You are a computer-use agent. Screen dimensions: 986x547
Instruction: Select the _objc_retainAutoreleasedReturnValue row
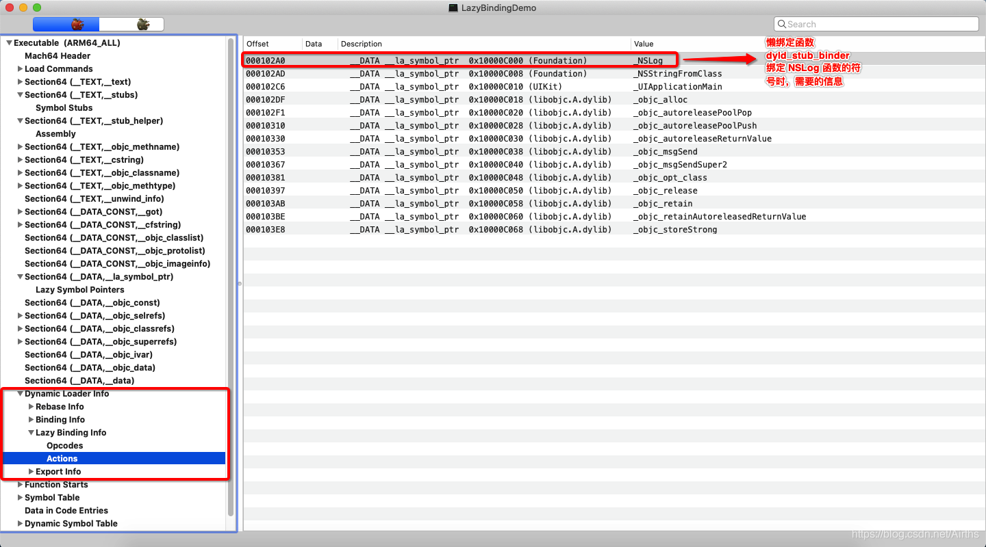[x=614, y=217]
